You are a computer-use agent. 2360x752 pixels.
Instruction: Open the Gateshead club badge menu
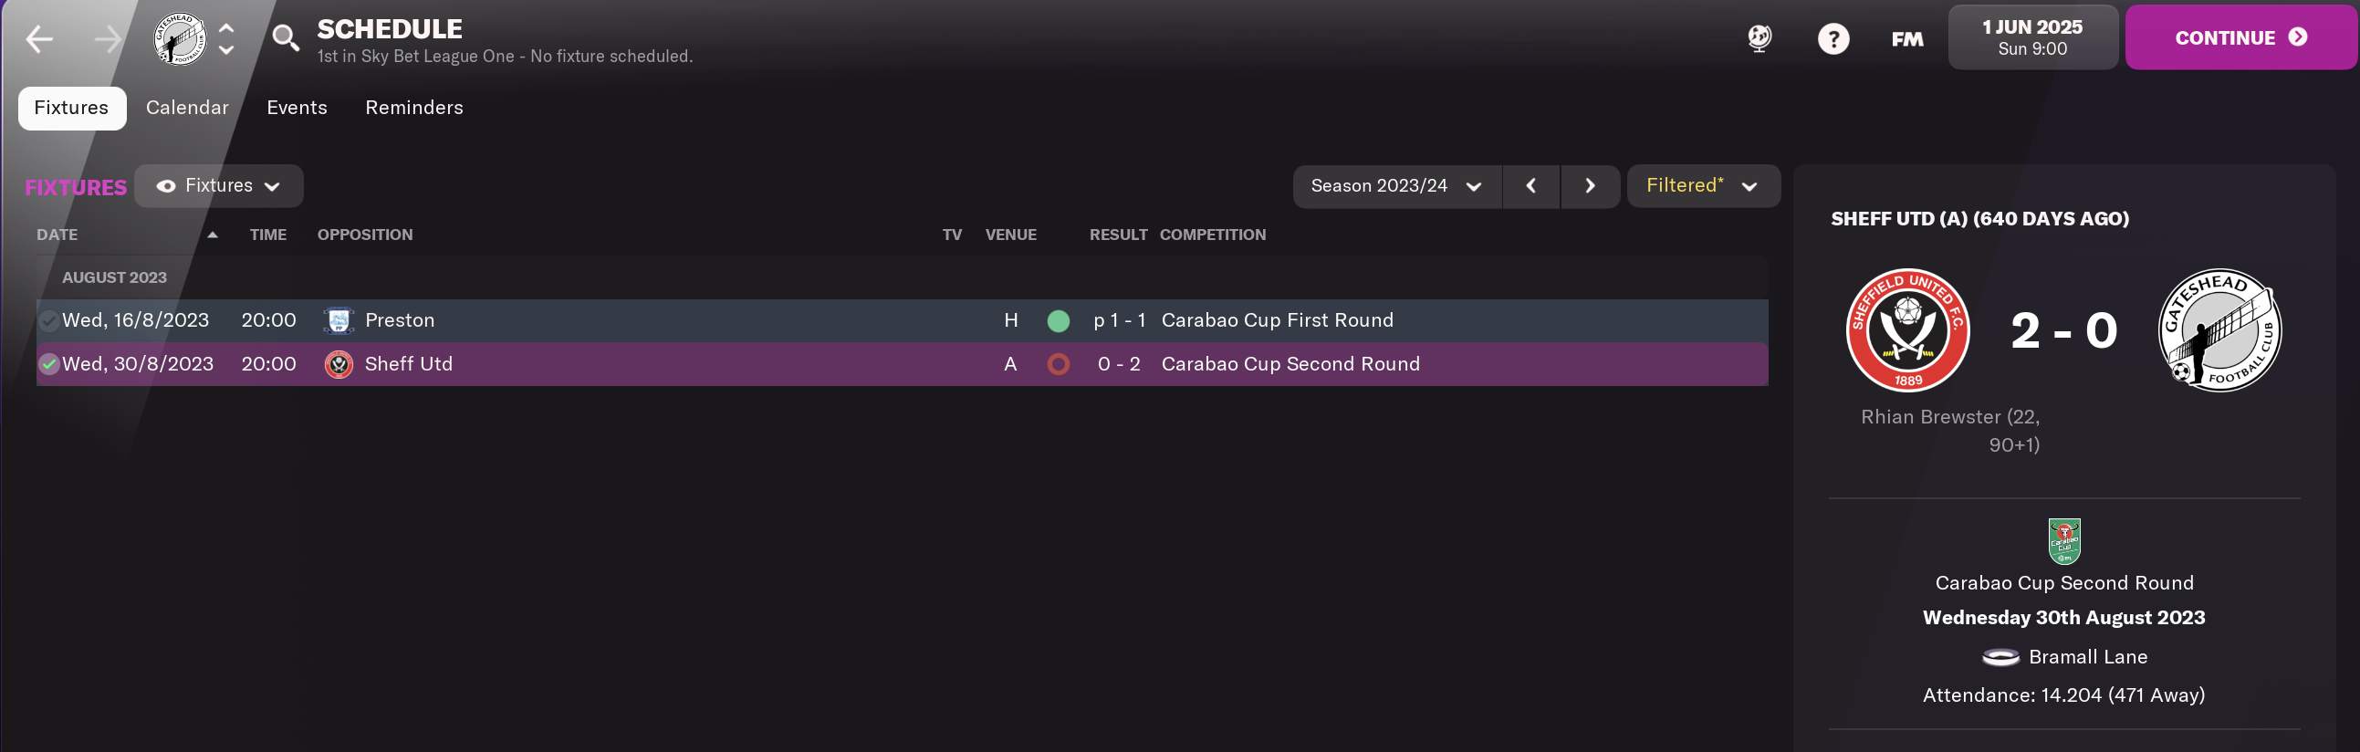pyautogui.click(x=180, y=38)
